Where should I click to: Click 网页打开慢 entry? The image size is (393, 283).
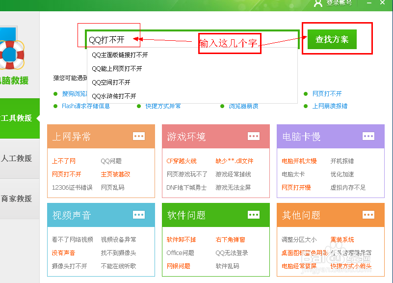296,188
